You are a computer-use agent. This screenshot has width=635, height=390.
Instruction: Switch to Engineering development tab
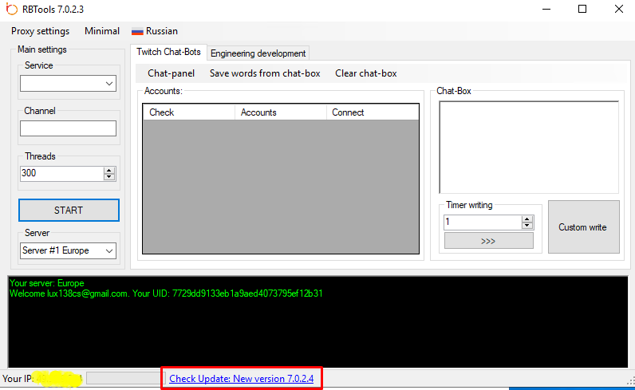click(x=258, y=53)
